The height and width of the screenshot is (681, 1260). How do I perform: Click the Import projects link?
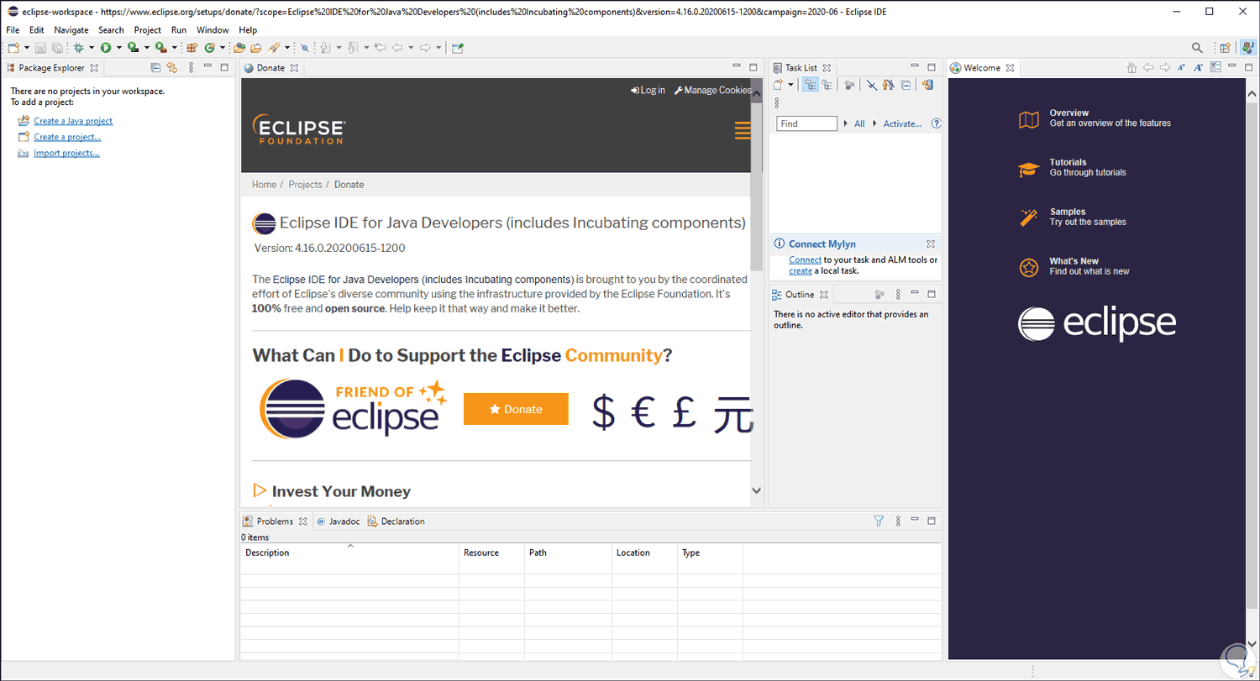point(66,153)
